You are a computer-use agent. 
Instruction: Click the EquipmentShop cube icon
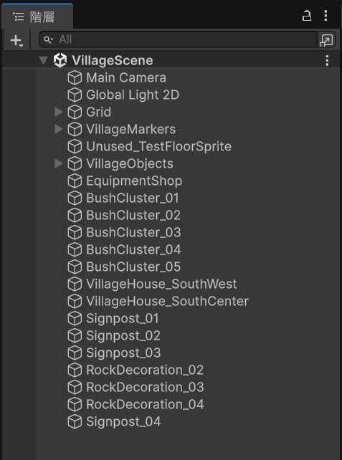75,181
